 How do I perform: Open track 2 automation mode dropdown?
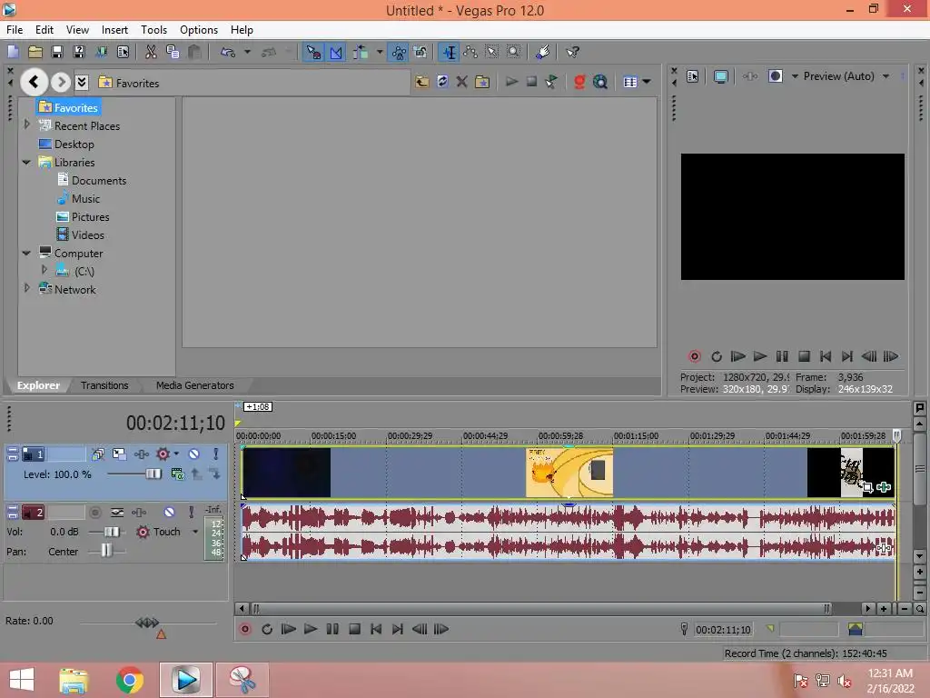point(195,532)
